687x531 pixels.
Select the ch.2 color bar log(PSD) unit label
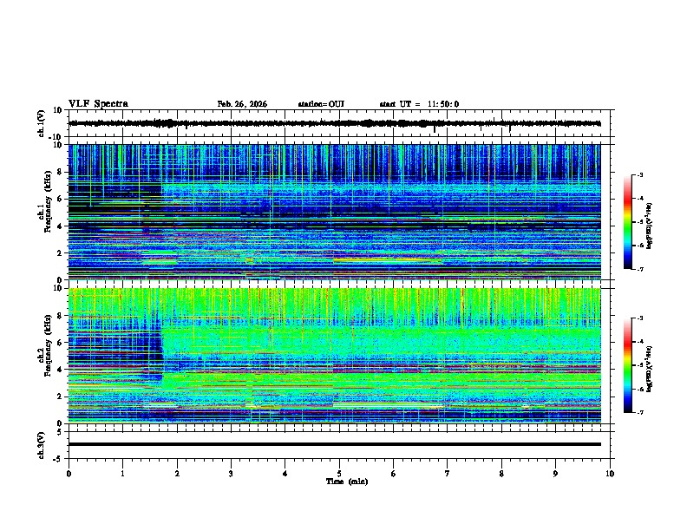point(650,369)
